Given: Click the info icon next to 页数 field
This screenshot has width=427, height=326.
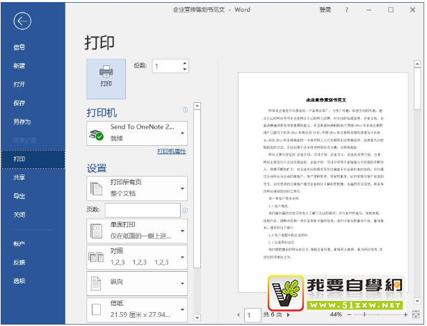Looking at the screenshot, I should pyautogui.click(x=185, y=210).
